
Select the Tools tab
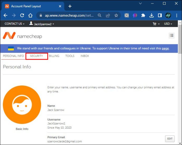click(x=70, y=56)
